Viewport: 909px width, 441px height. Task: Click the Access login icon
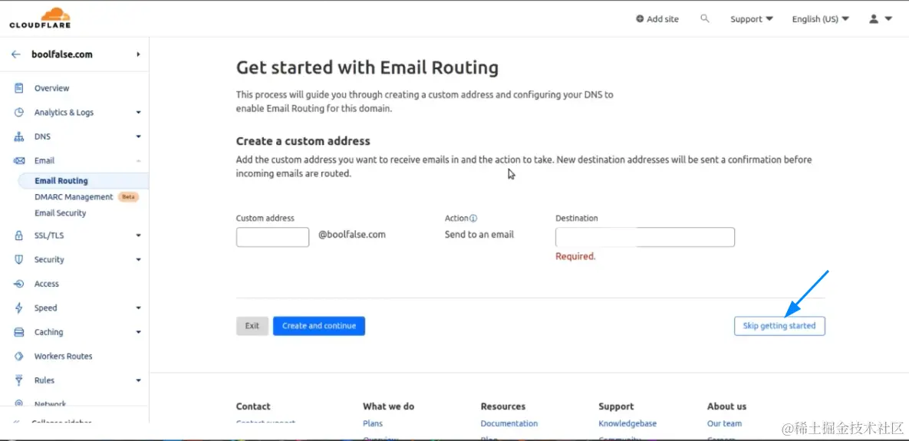tap(19, 284)
